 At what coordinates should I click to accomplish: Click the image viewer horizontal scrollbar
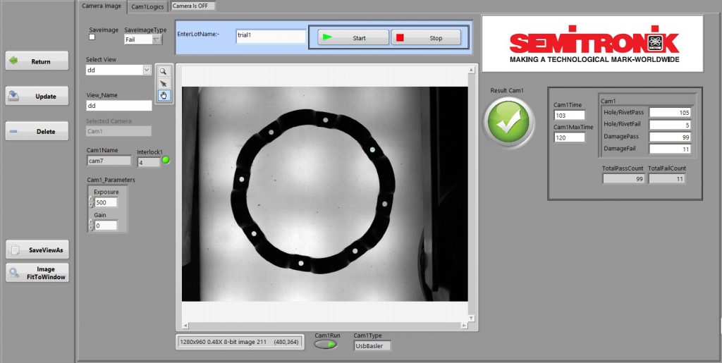point(327,326)
